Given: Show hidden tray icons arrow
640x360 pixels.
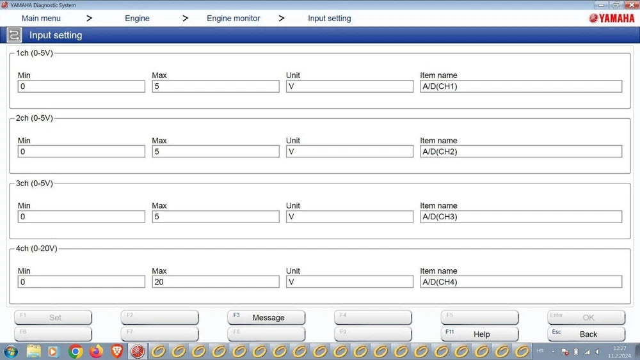Looking at the screenshot, I should (554, 352).
